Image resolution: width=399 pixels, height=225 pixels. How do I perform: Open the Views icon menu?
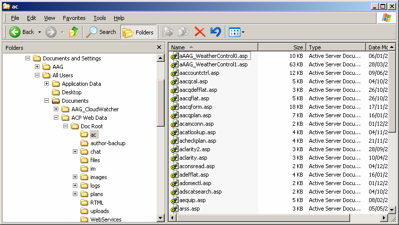coord(234,32)
